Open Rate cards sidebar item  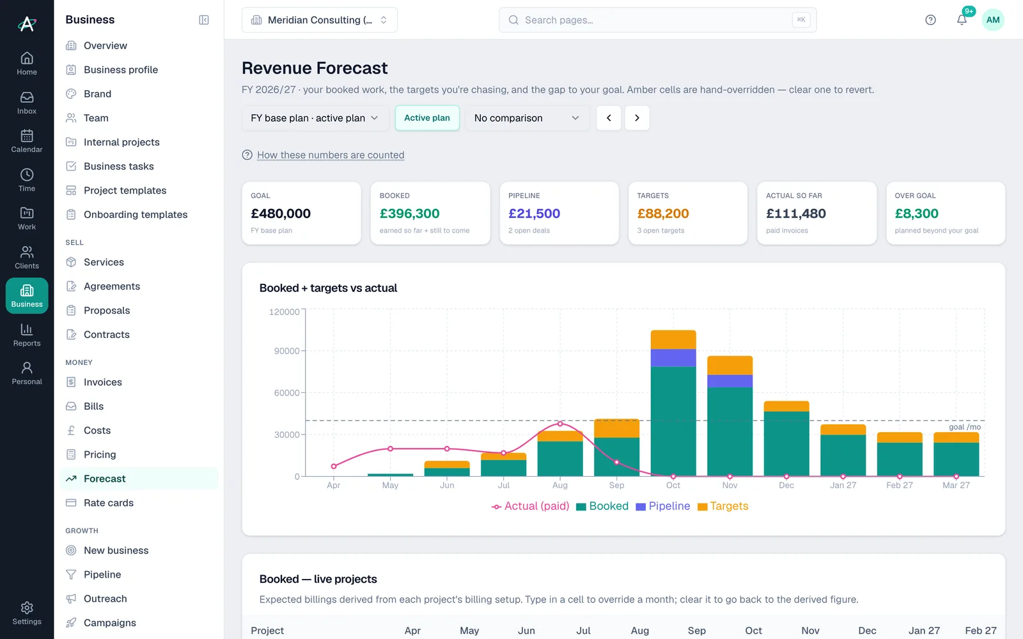[x=139, y=503]
